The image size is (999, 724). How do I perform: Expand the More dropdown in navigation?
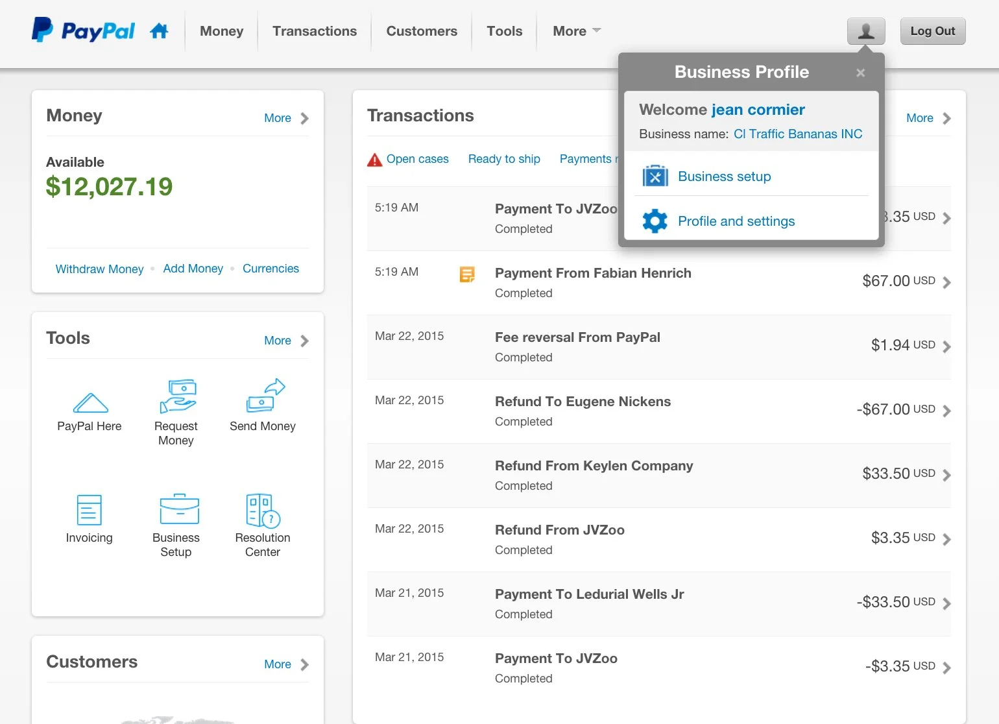pyautogui.click(x=577, y=31)
